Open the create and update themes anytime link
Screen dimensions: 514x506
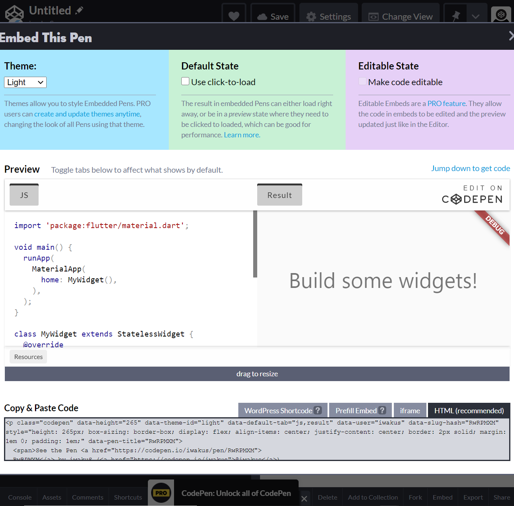[x=88, y=114]
